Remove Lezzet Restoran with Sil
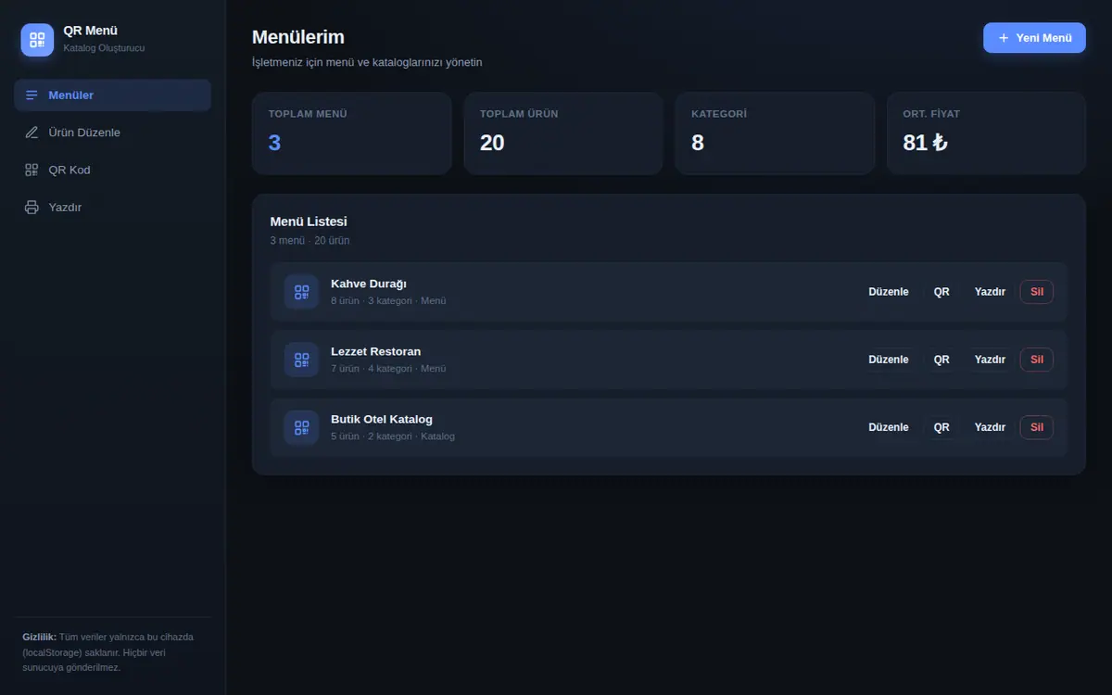 click(1037, 360)
